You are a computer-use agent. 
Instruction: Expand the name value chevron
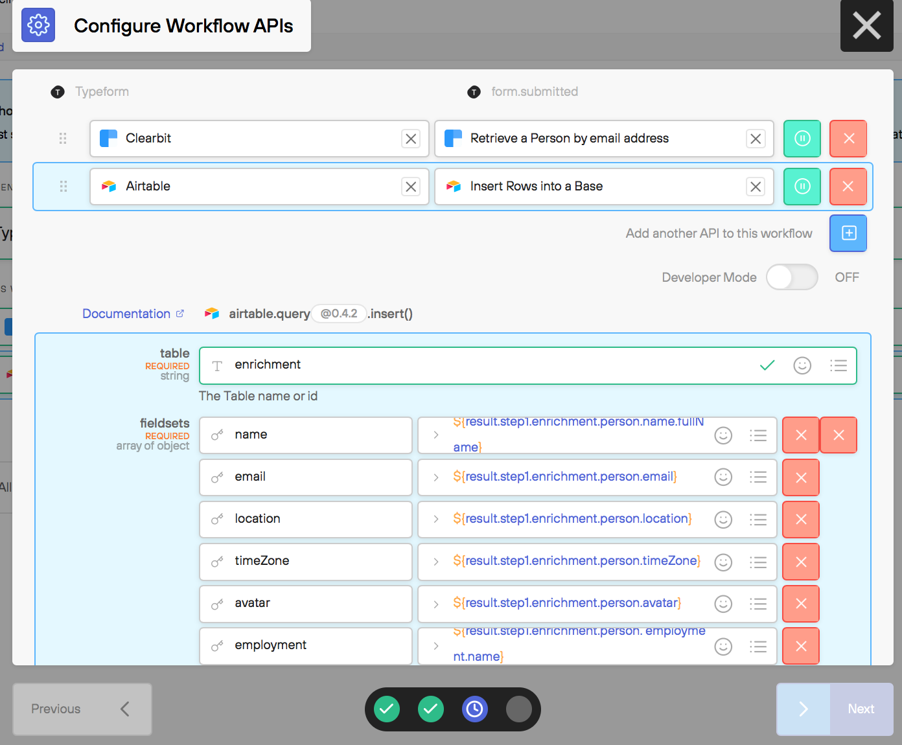436,435
